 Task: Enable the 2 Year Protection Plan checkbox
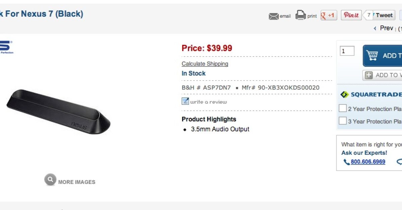(342, 108)
